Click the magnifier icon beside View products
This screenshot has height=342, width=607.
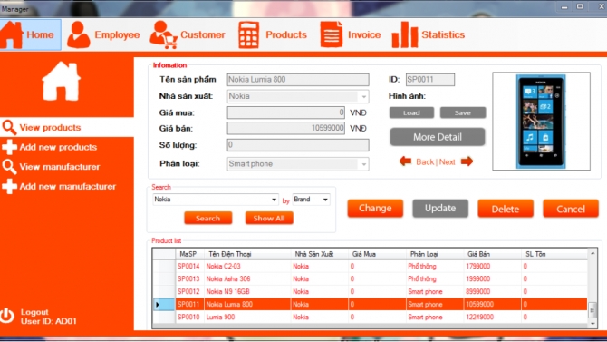click(x=9, y=127)
